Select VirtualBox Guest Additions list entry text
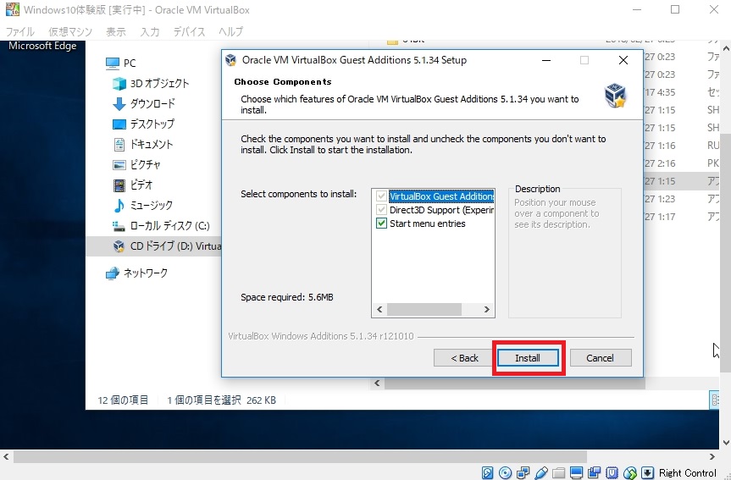The image size is (731, 480). 441,196
